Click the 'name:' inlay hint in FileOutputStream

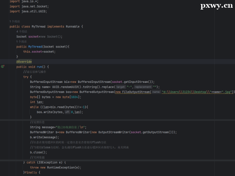[x=156, y=92]
